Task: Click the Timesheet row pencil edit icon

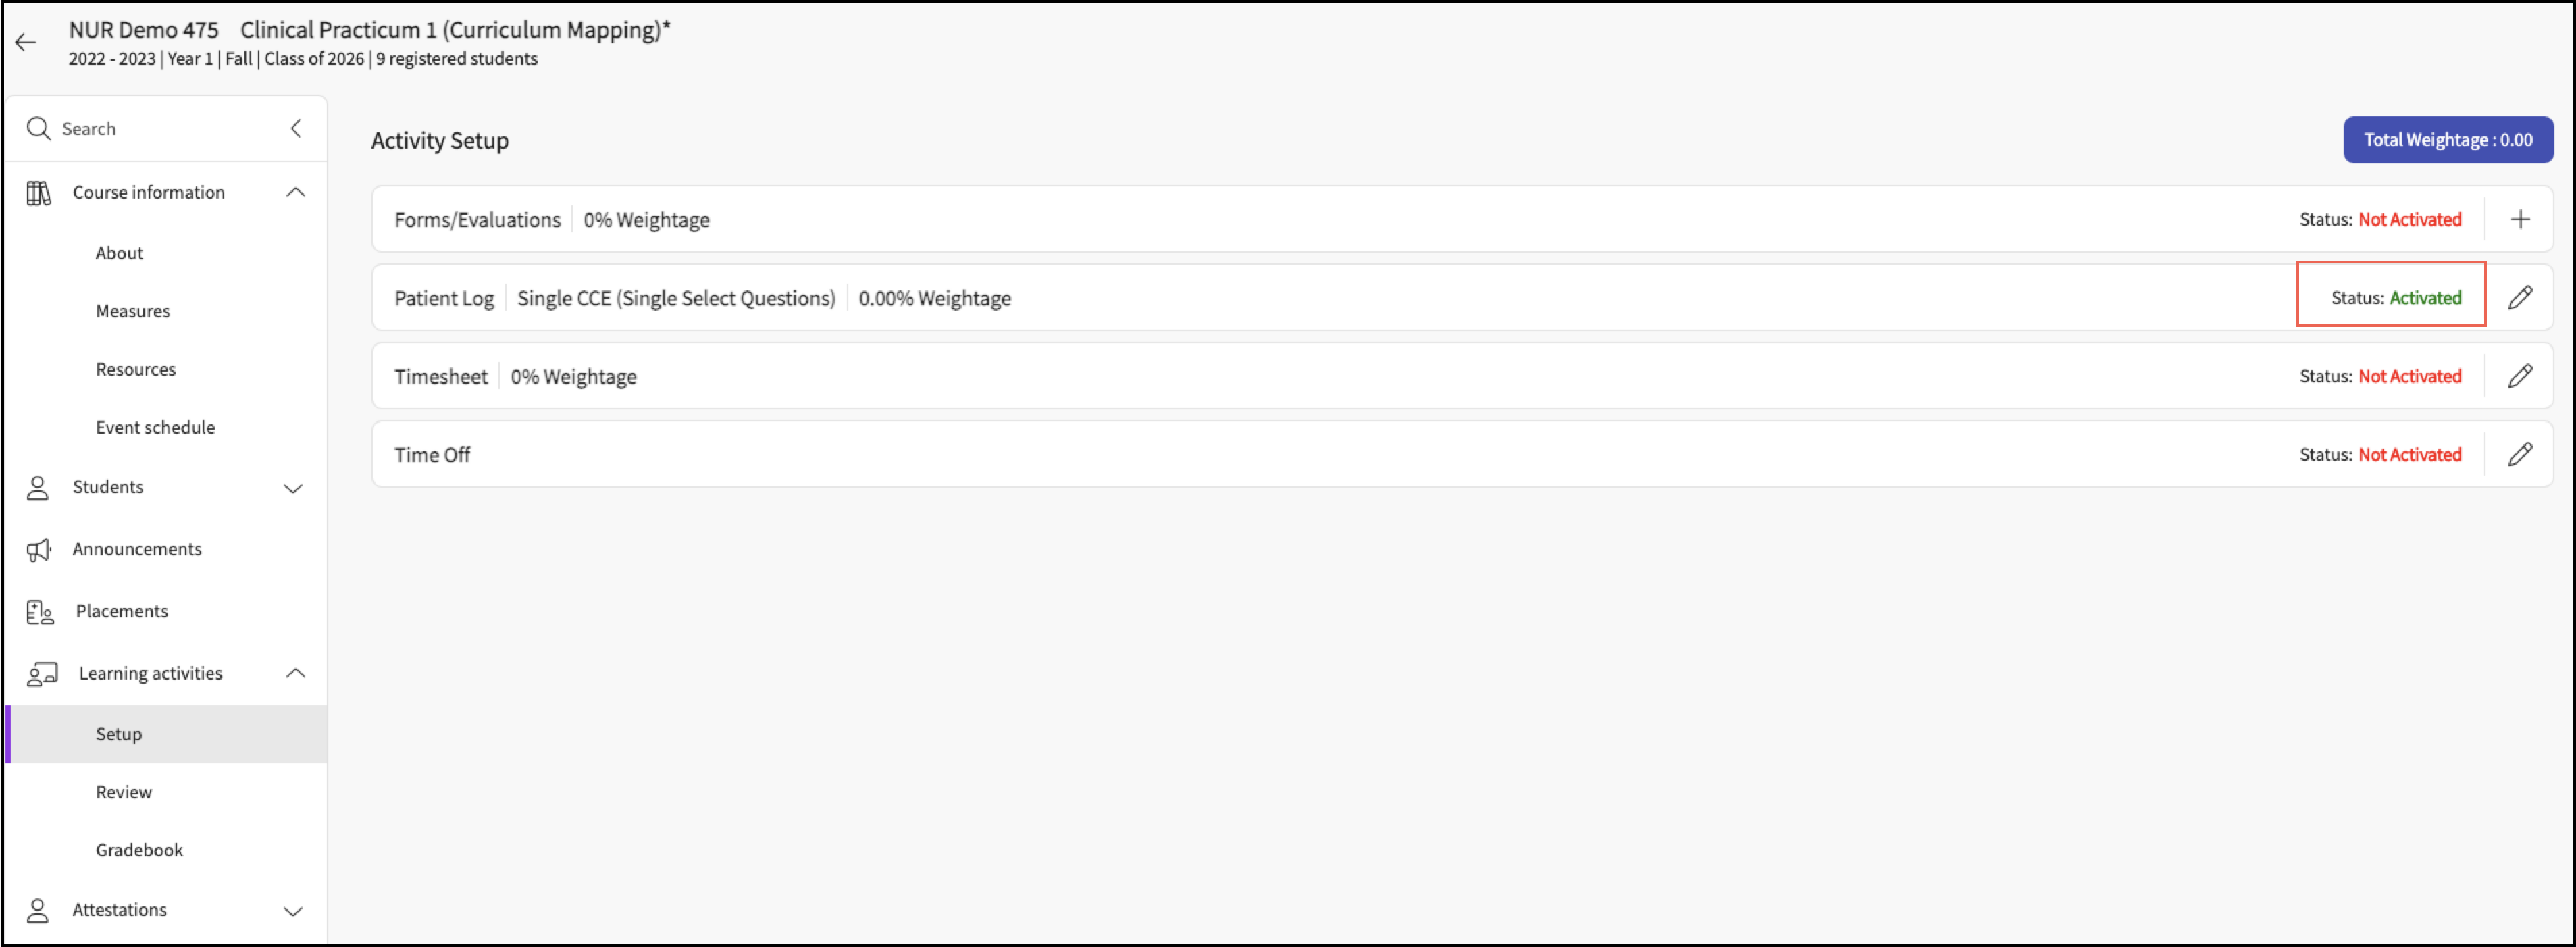Action: pyautogui.click(x=2519, y=376)
